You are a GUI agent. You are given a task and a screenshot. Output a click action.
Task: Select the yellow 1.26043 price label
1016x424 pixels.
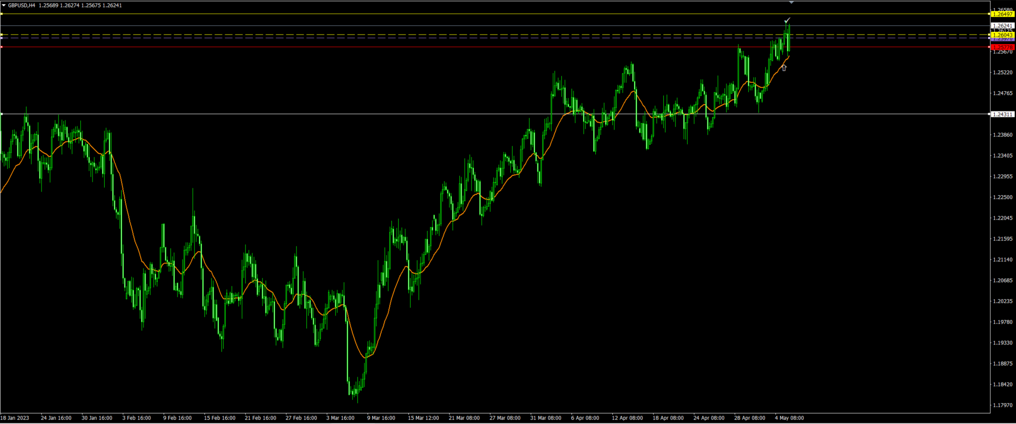click(1003, 35)
